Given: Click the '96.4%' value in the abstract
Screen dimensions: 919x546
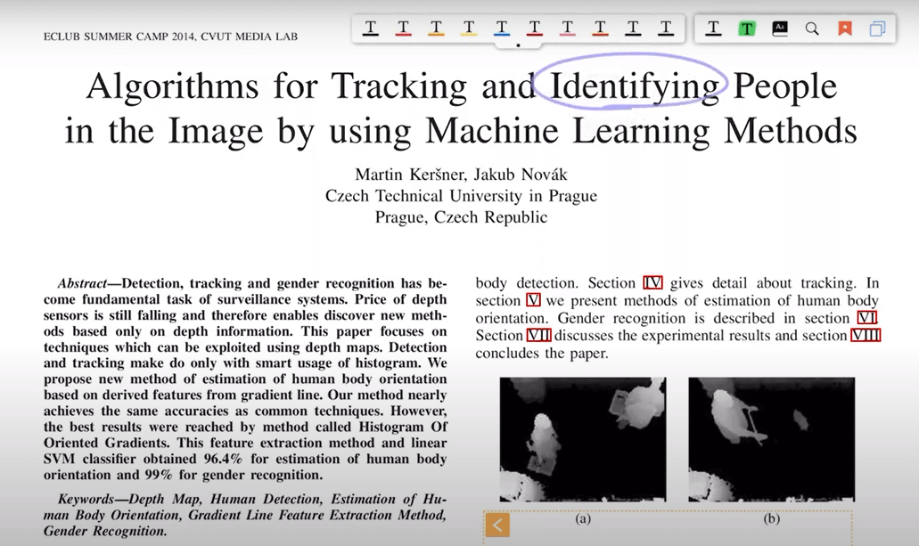Looking at the screenshot, I should pyautogui.click(x=223, y=459).
